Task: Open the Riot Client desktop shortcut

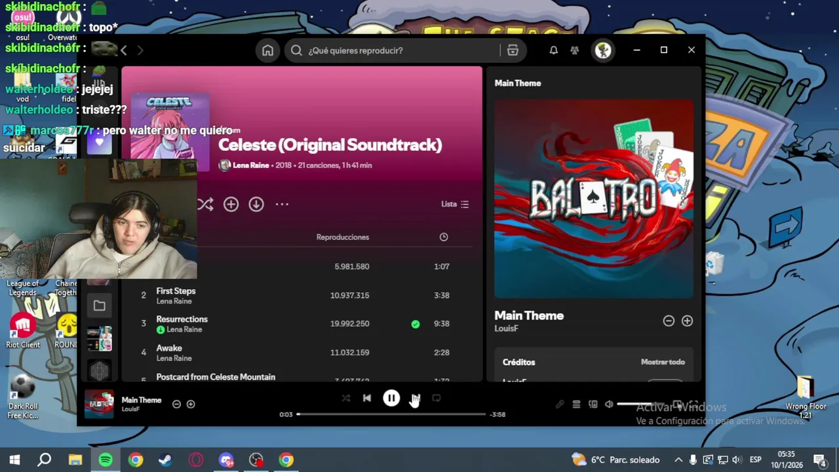Action: pyautogui.click(x=23, y=331)
